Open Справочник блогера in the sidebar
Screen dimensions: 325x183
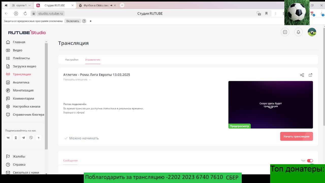point(28,115)
